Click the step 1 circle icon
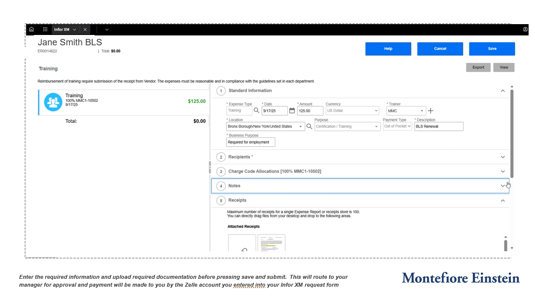The image size is (535, 299). (221, 91)
